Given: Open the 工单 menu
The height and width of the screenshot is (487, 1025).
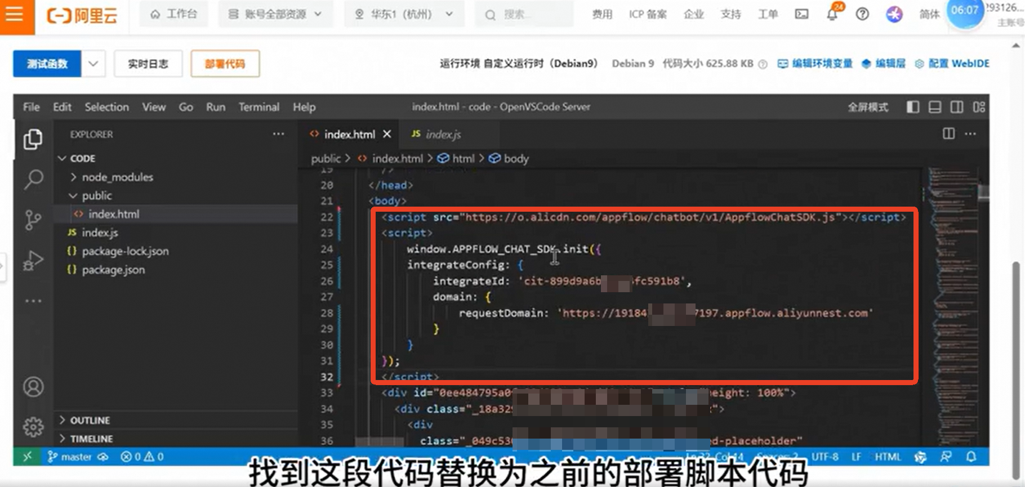Looking at the screenshot, I should pyautogui.click(x=768, y=14).
